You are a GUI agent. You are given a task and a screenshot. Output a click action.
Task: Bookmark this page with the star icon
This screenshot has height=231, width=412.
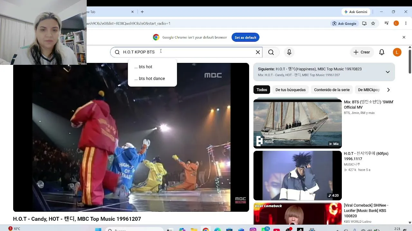click(373, 23)
